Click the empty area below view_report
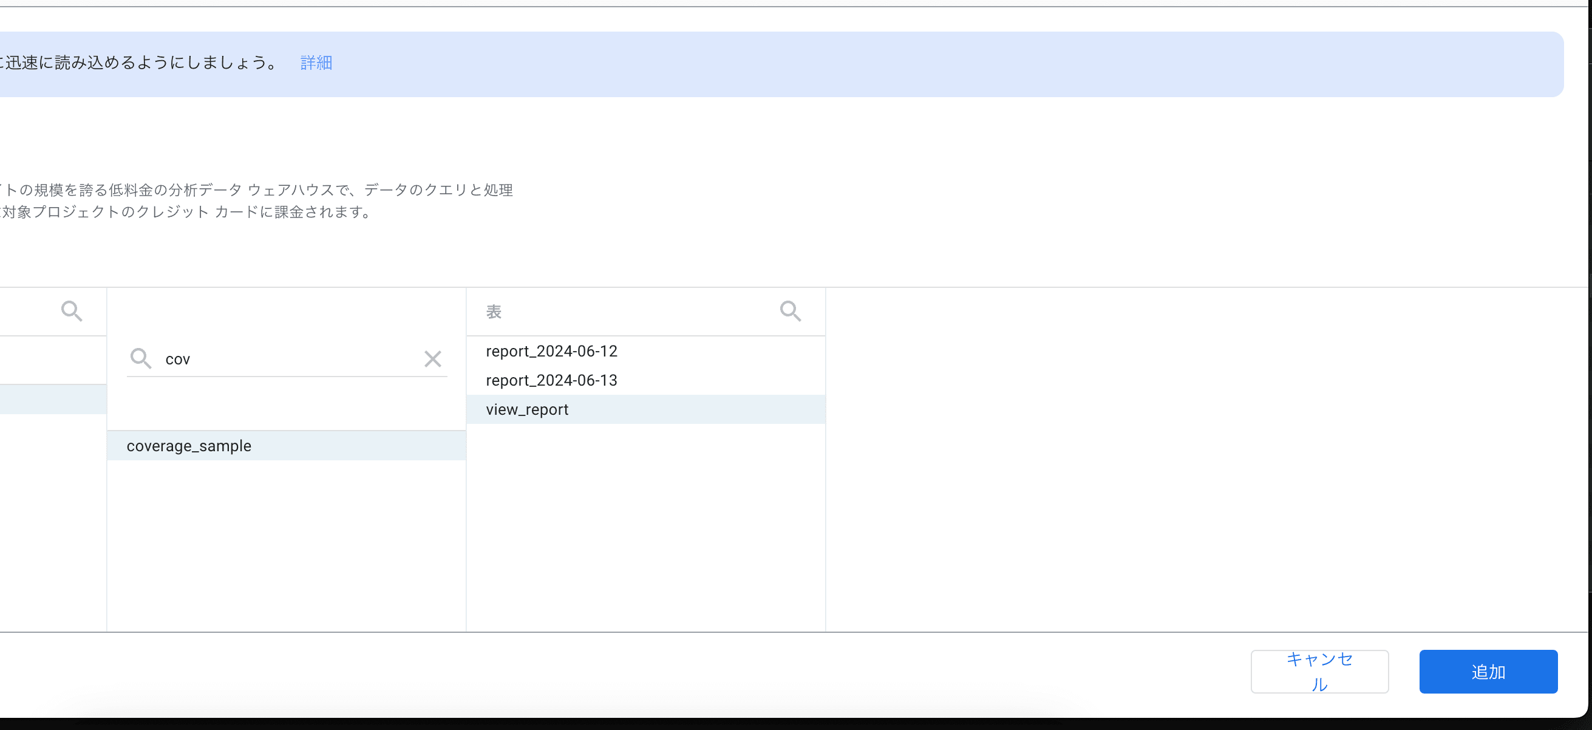1592x730 pixels. 645,525
